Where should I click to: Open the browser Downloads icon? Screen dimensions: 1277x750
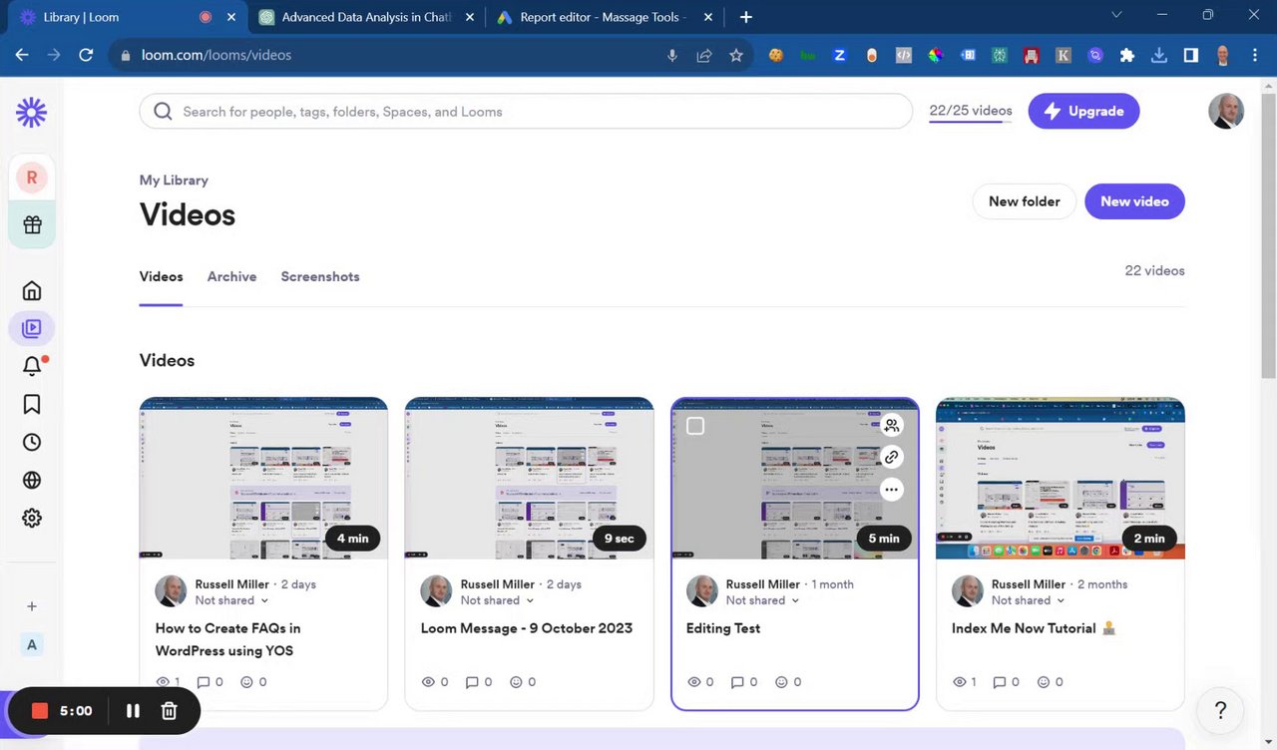tap(1159, 56)
